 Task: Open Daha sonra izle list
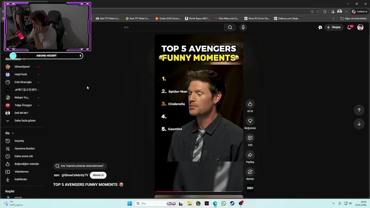tap(23, 156)
